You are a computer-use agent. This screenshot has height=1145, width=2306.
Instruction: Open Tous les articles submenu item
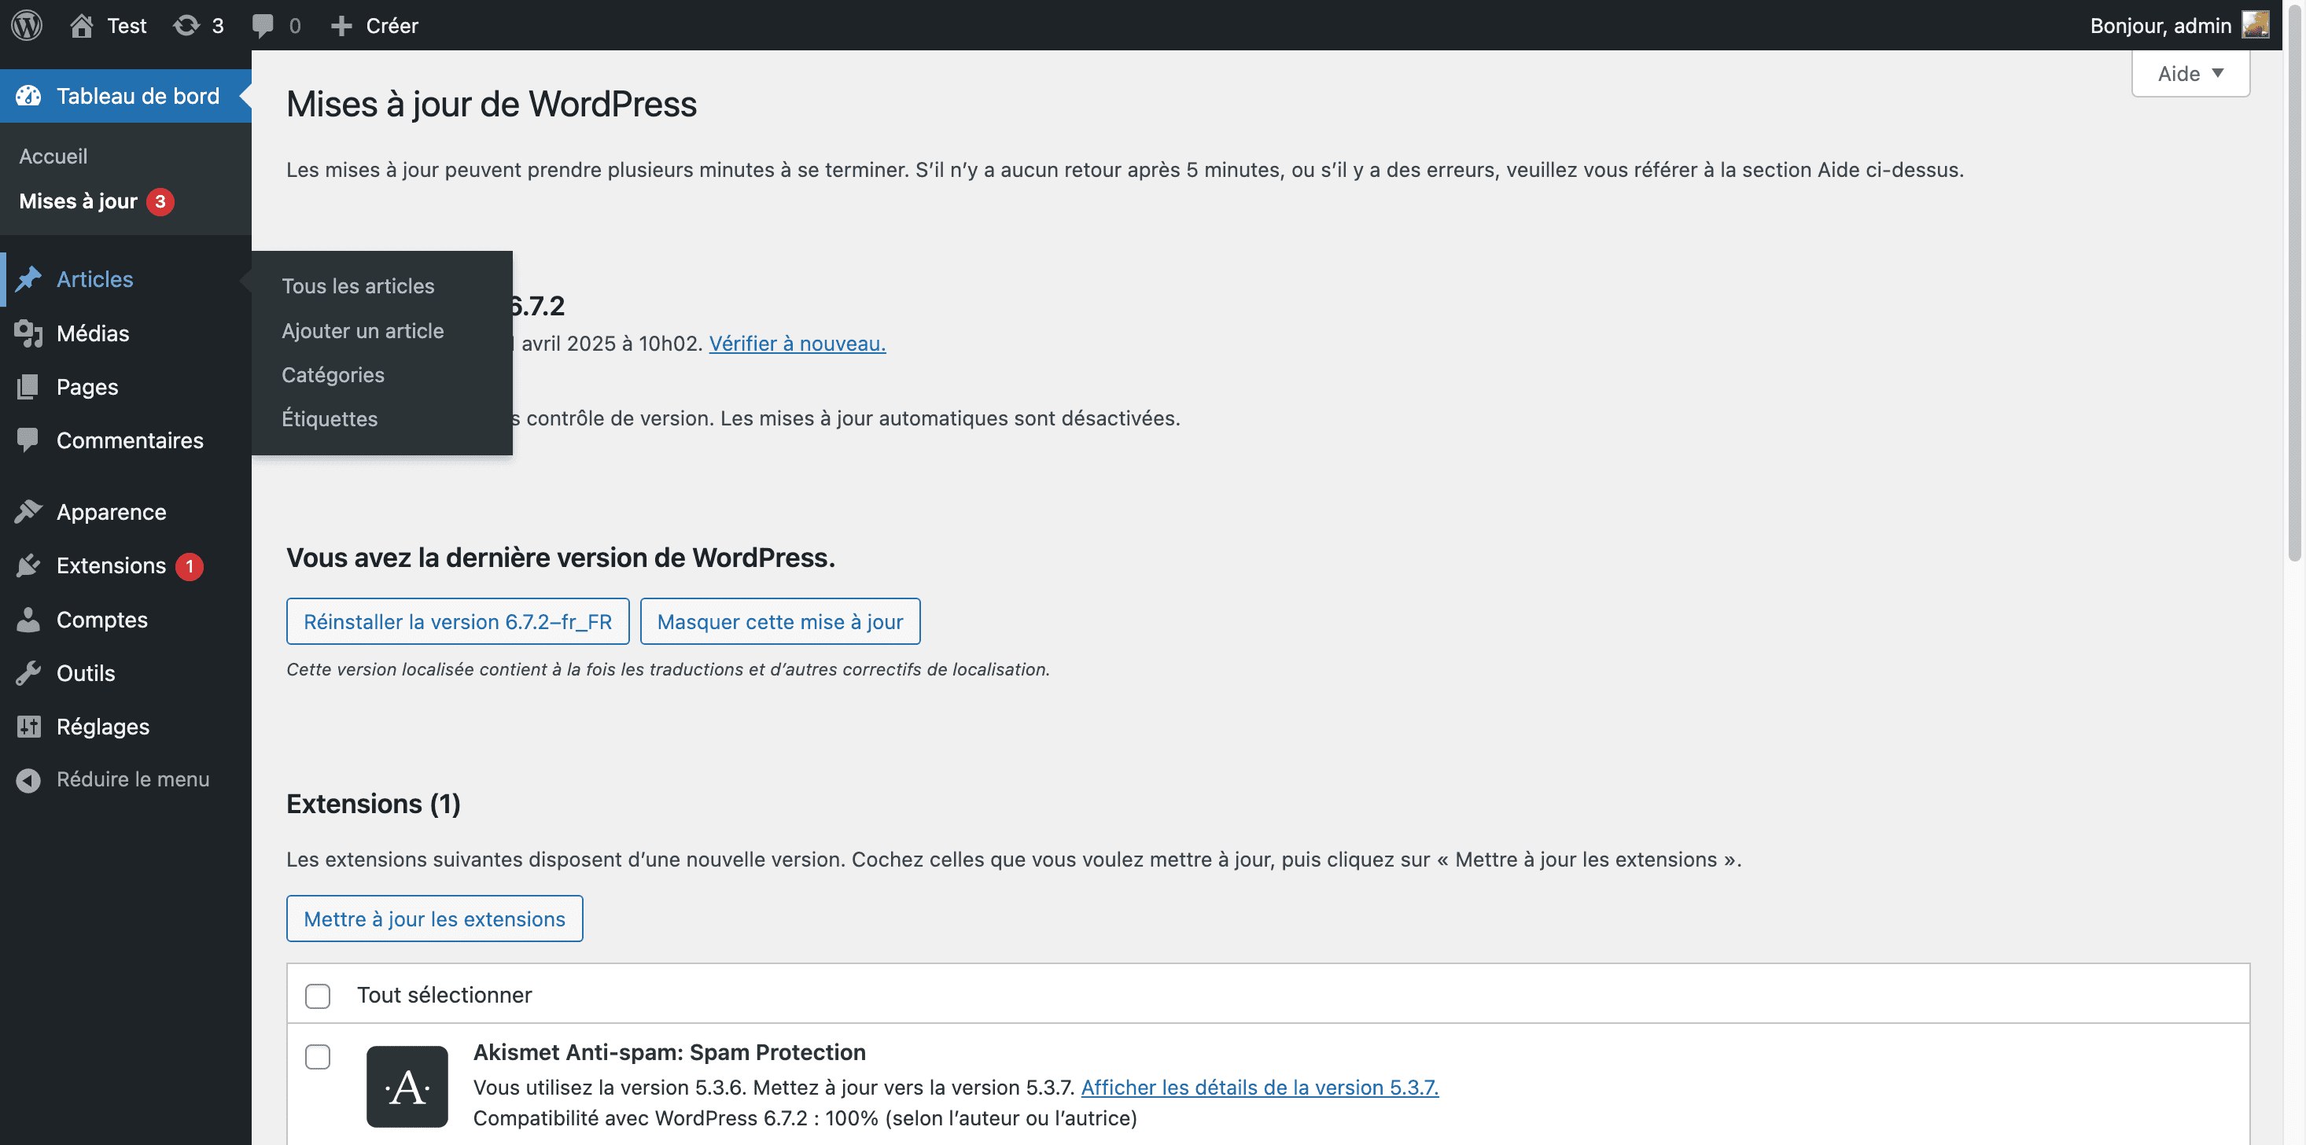pos(358,285)
